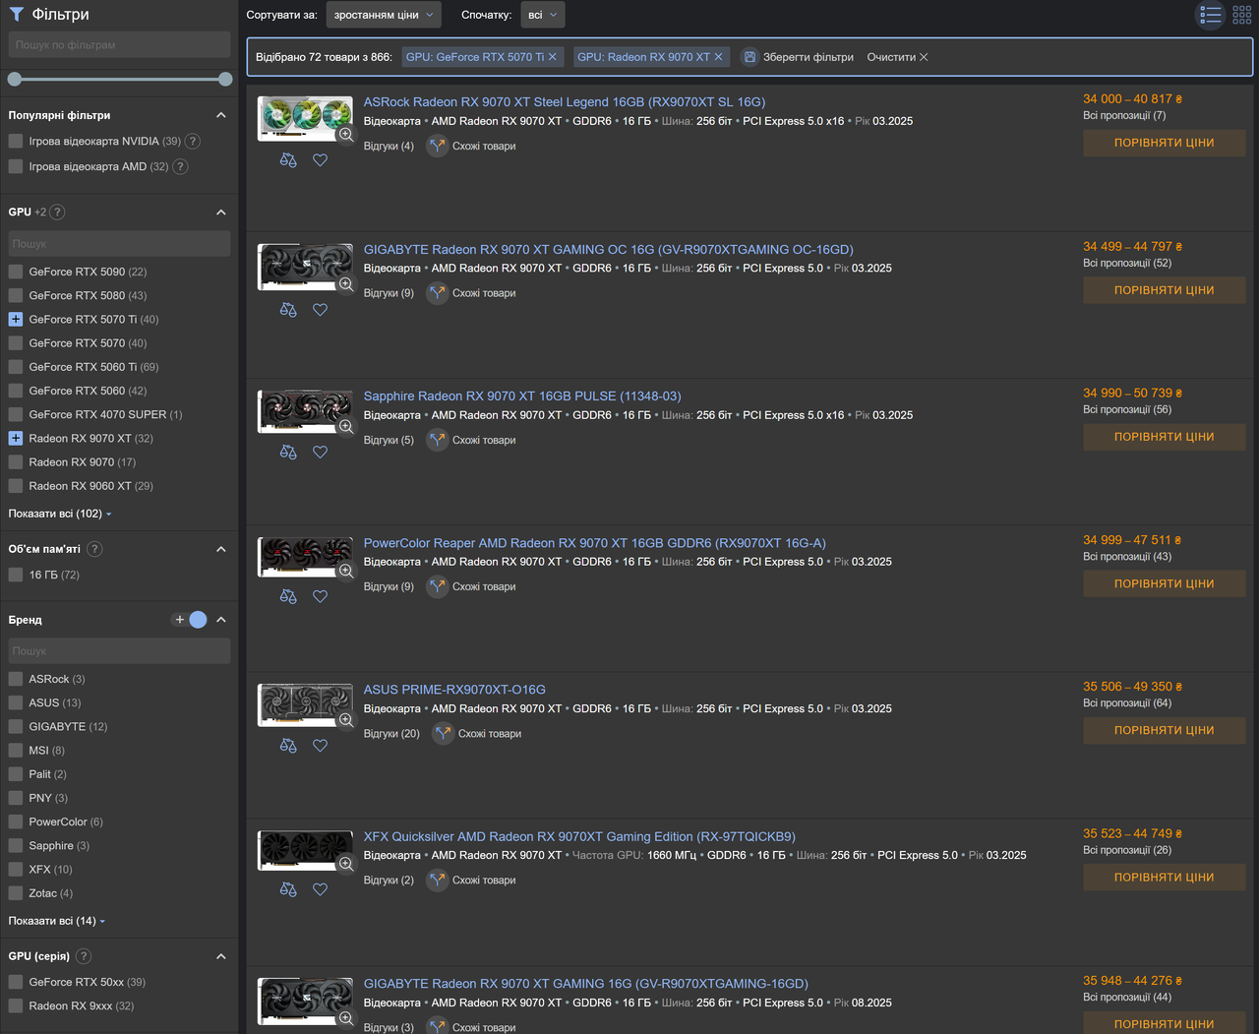Save filters floppy disk icon
1259x1034 pixels.
(749, 57)
